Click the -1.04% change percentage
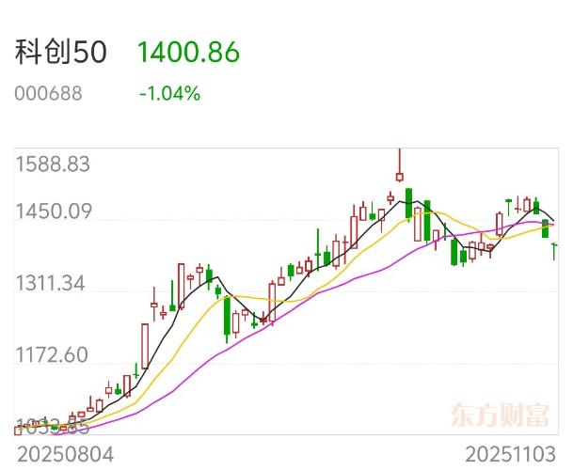The image size is (573, 470). point(169,94)
